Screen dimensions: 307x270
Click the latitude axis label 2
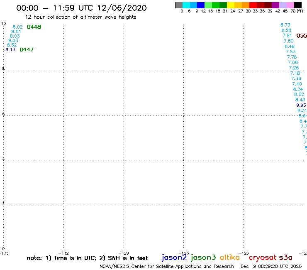tap(3, 204)
